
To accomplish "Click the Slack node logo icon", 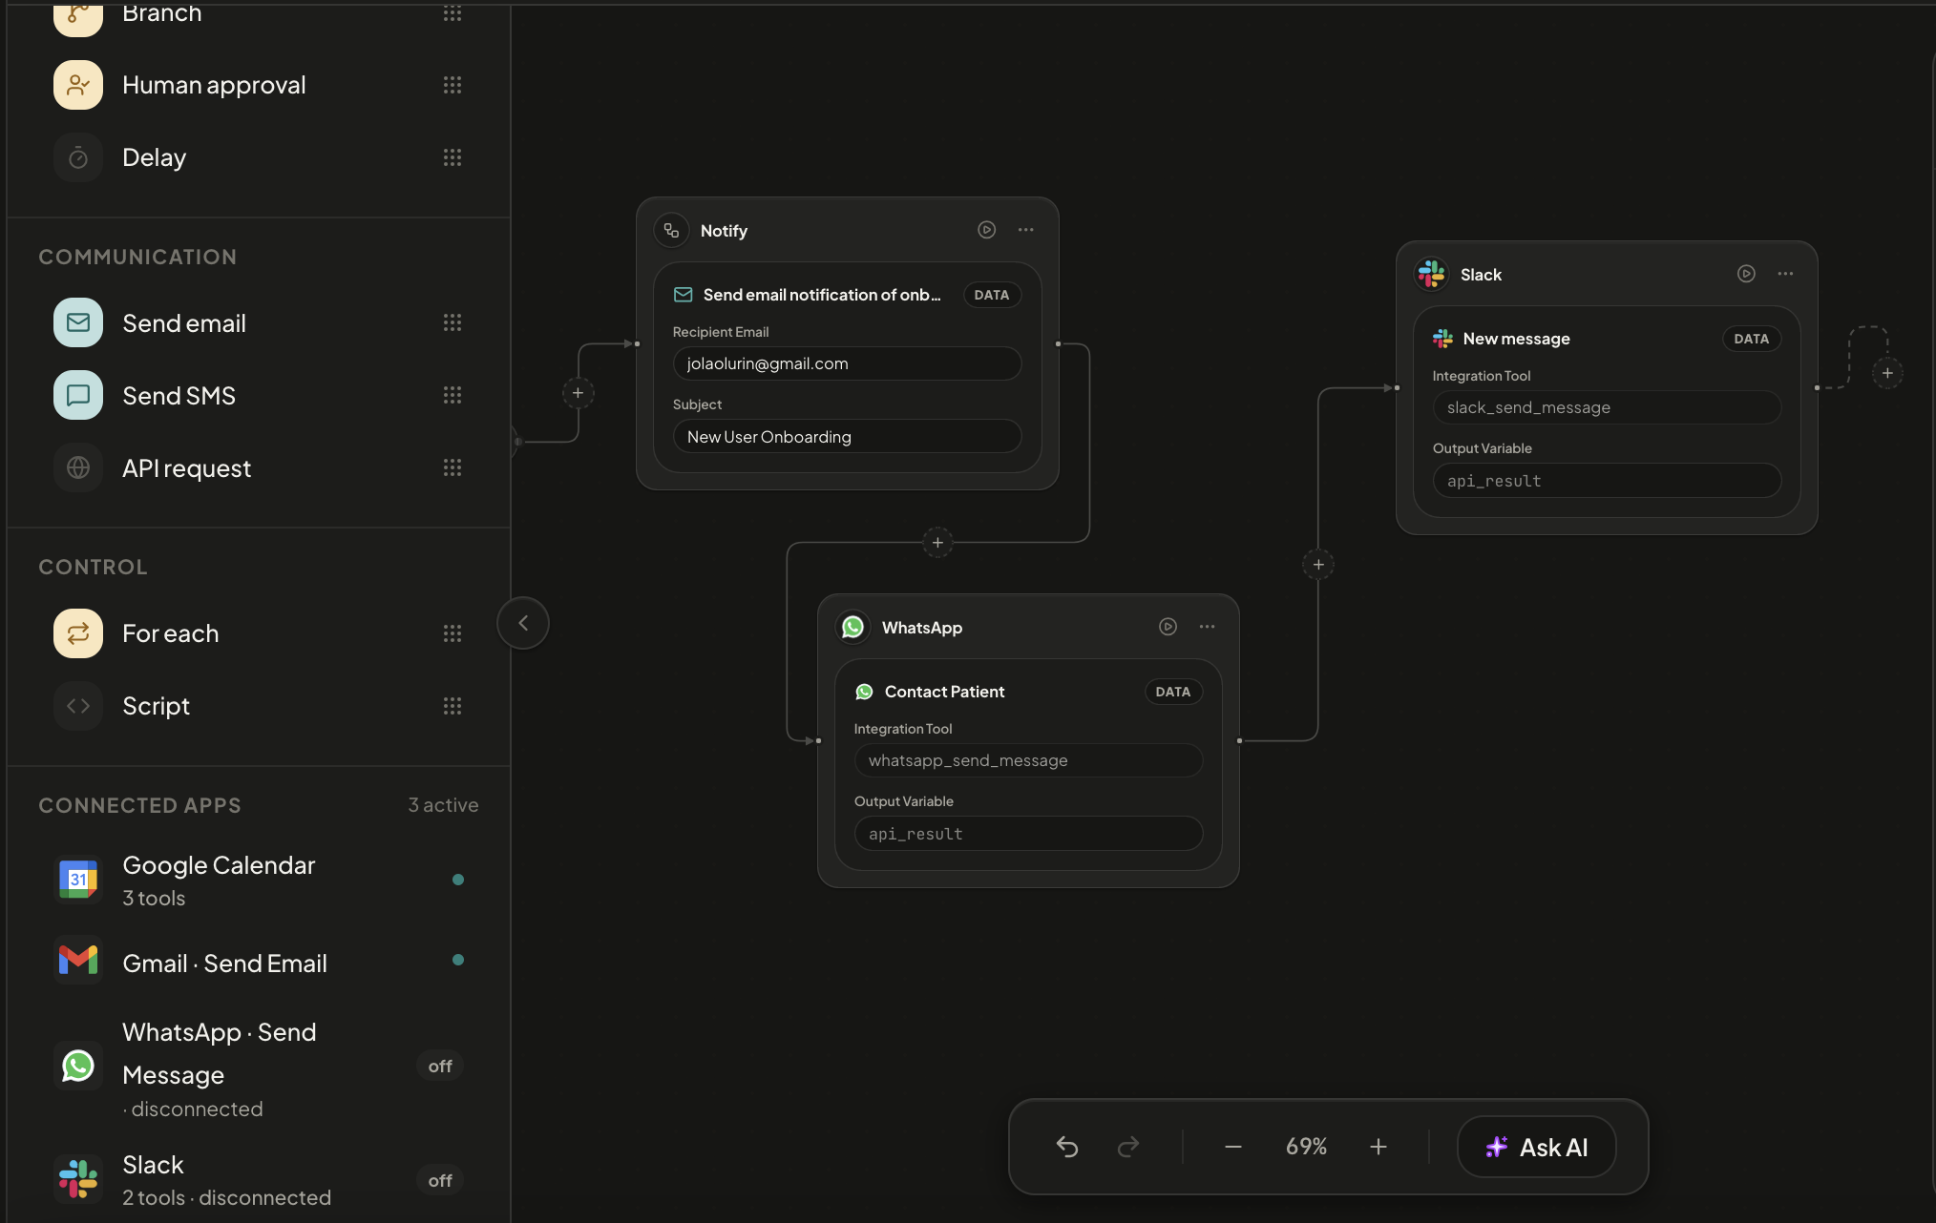I will tap(1432, 275).
